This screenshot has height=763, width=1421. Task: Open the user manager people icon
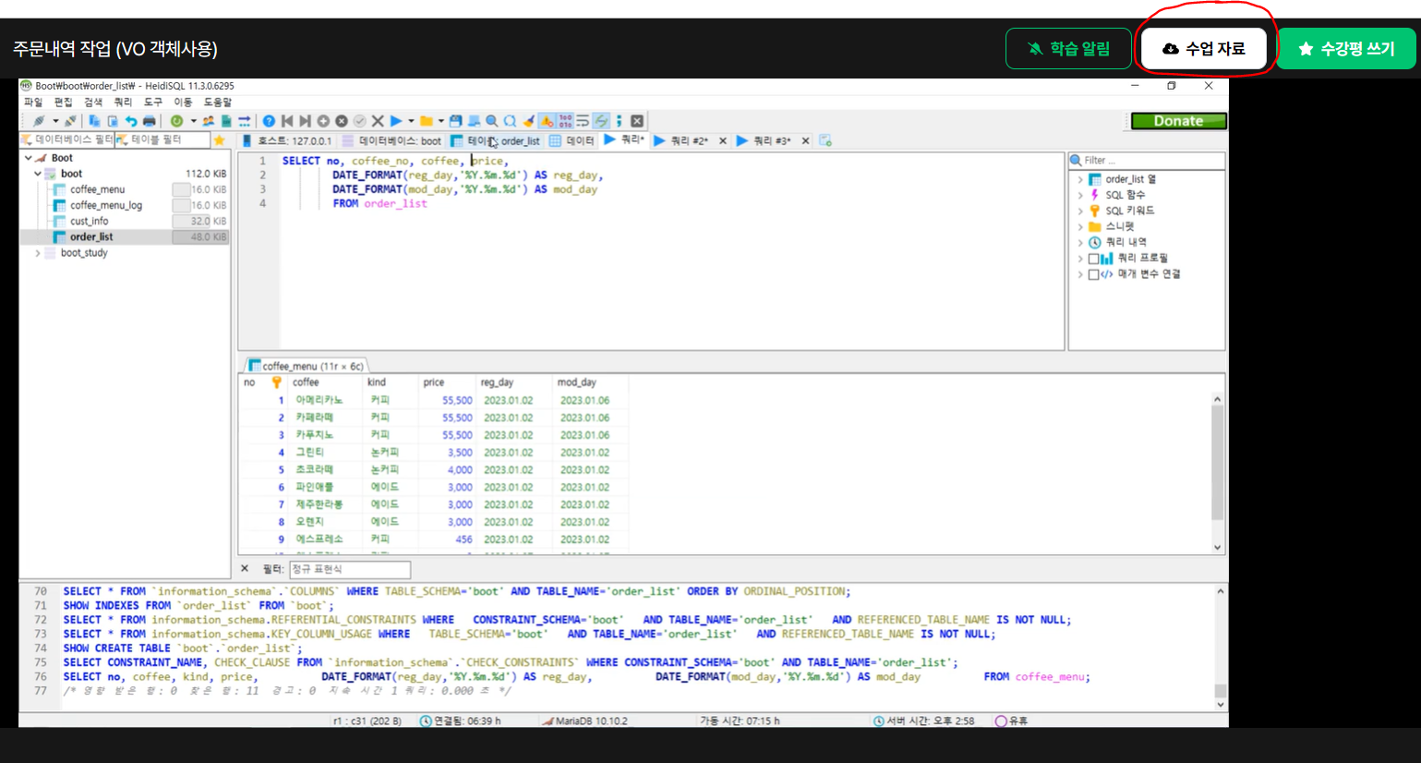(x=209, y=121)
